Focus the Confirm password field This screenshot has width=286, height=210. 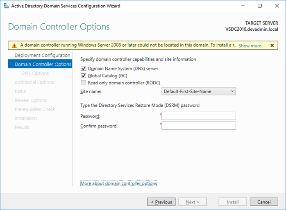click(199, 126)
